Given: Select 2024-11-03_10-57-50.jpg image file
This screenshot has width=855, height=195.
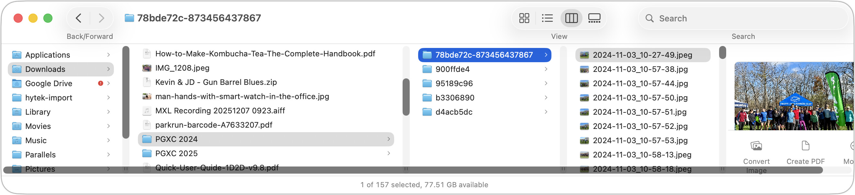Looking at the screenshot, I should pos(640,98).
